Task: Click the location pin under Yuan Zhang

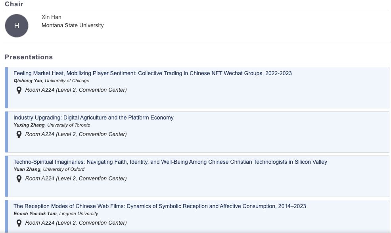Action: point(19,178)
